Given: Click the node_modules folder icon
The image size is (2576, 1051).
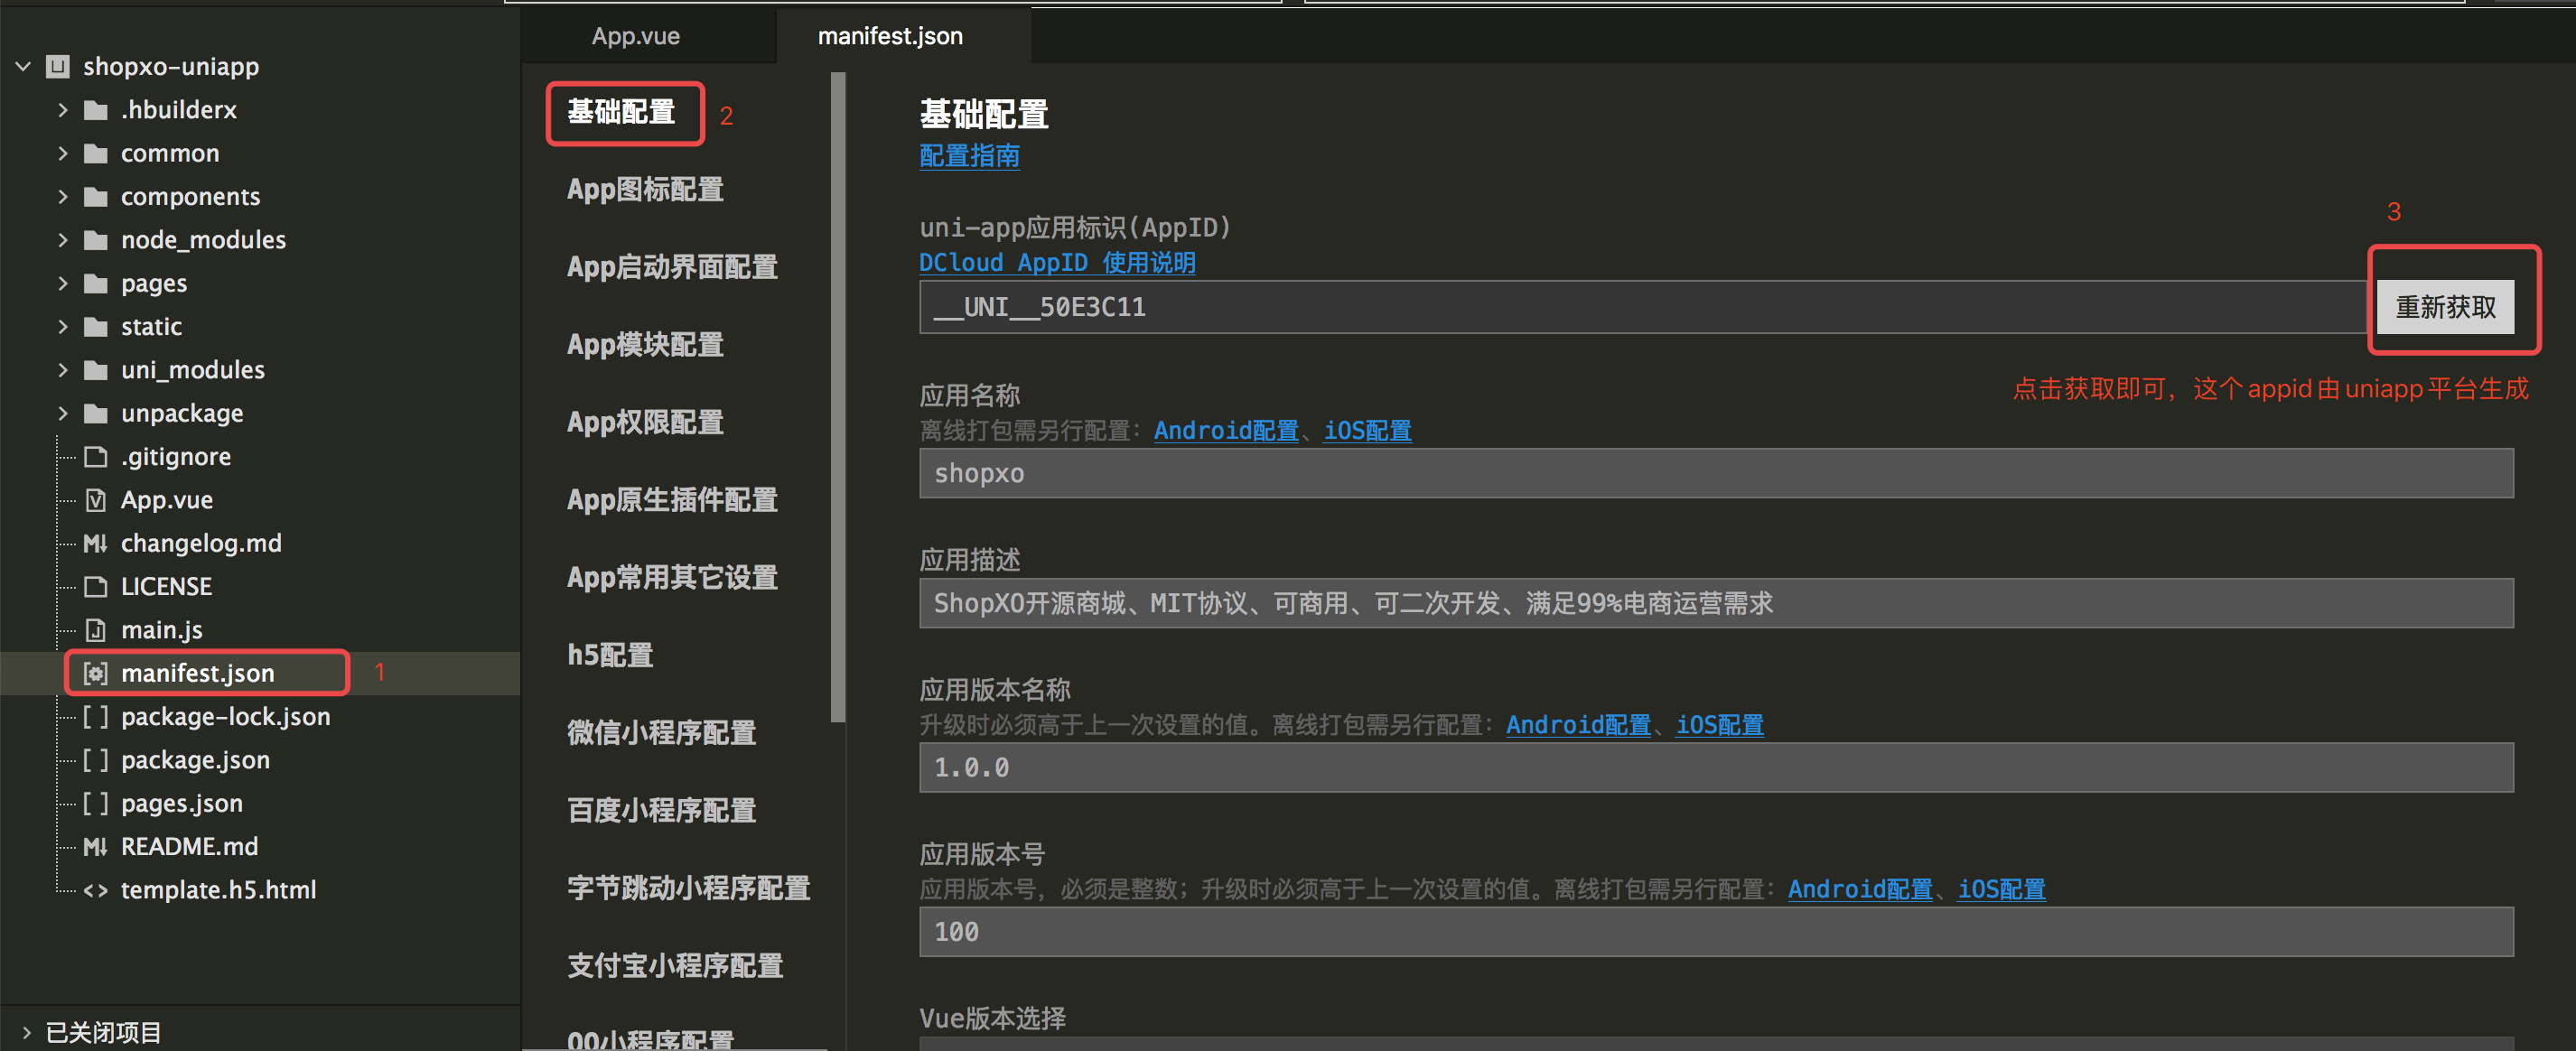Looking at the screenshot, I should (96, 240).
